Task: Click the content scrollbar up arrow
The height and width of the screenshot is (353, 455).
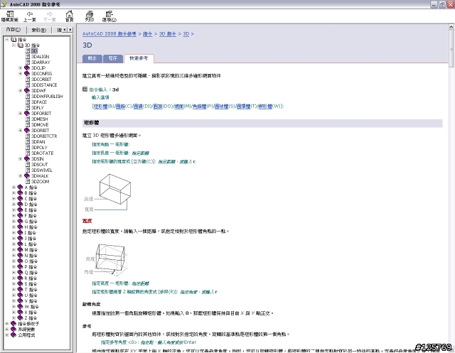Action: coord(451,27)
